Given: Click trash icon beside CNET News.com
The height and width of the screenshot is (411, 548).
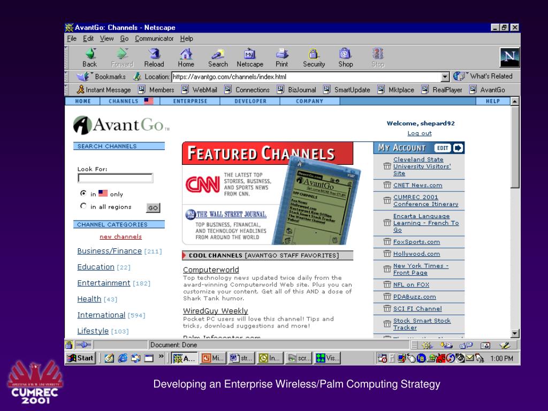Looking at the screenshot, I should (387, 185).
